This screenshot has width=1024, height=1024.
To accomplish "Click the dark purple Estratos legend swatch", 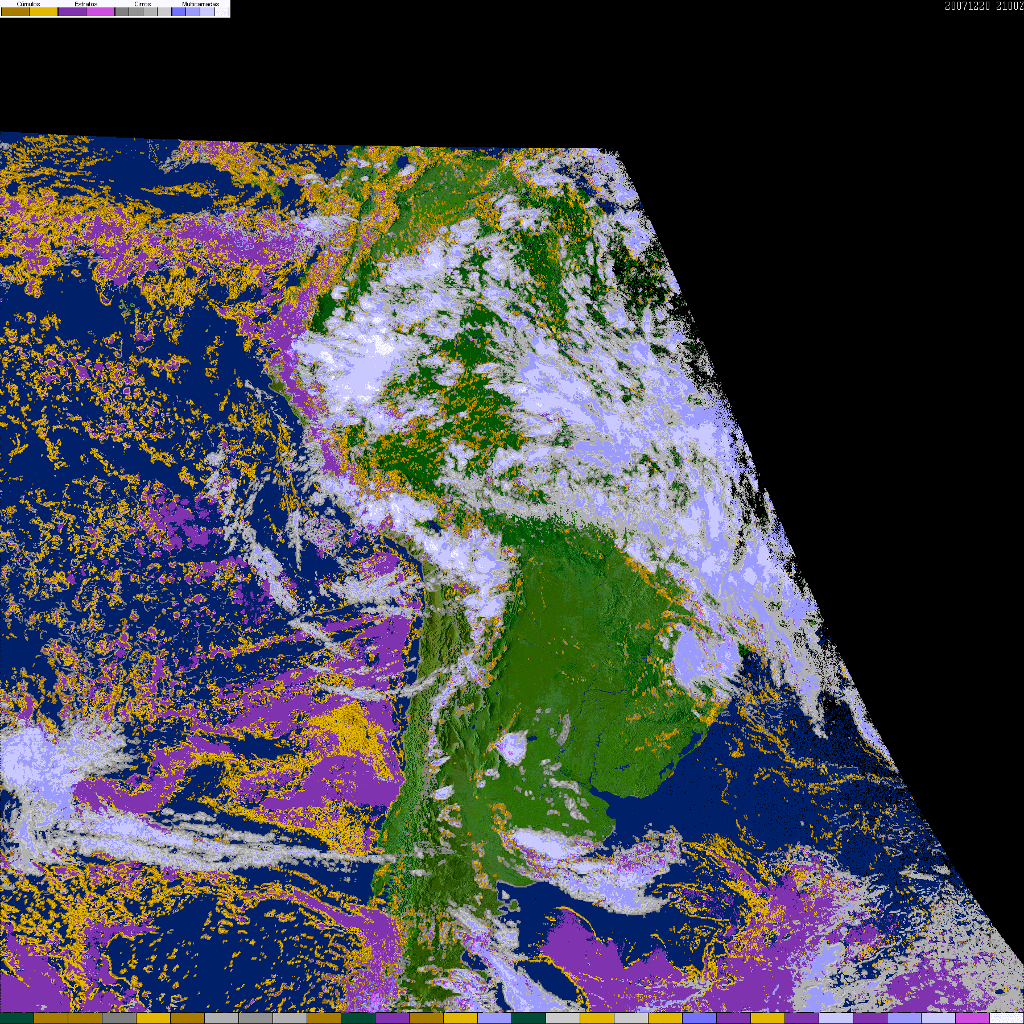I will click(x=72, y=11).
